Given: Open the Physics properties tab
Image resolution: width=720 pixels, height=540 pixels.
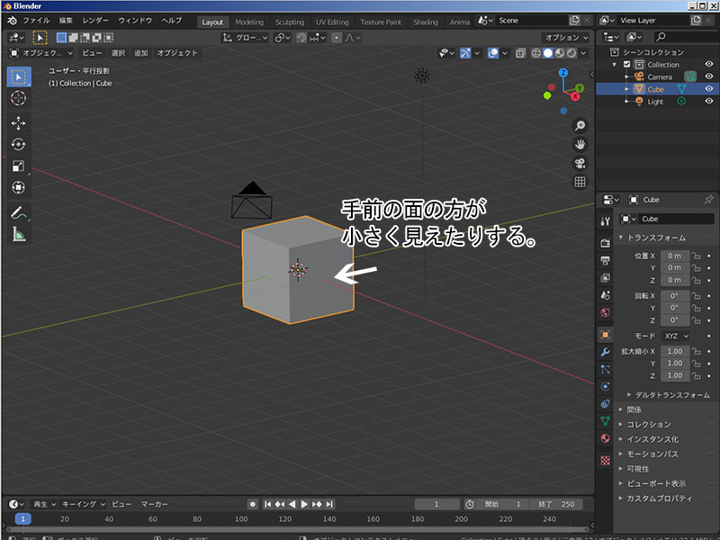Looking at the screenshot, I should tap(605, 386).
